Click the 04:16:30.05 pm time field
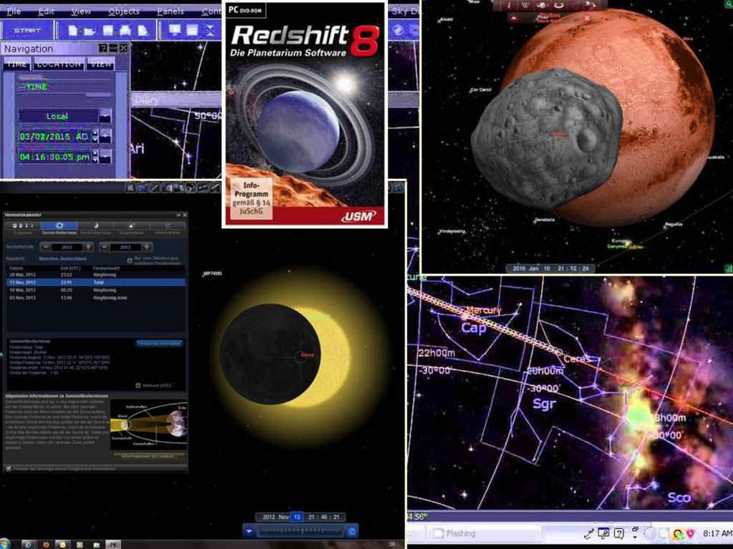 [x=54, y=157]
